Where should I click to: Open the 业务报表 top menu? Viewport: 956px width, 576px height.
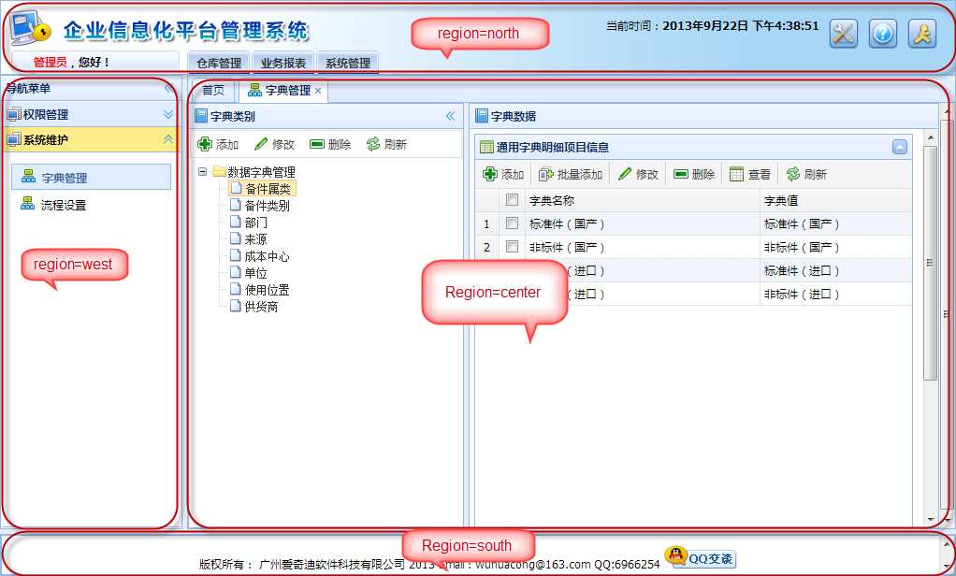tap(283, 63)
